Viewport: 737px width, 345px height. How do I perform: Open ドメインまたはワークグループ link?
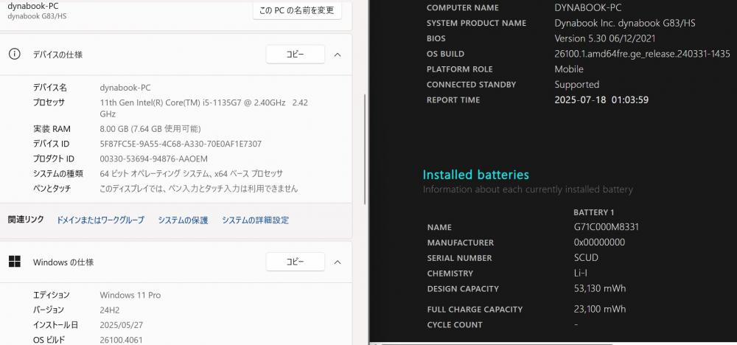click(x=100, y=220)
